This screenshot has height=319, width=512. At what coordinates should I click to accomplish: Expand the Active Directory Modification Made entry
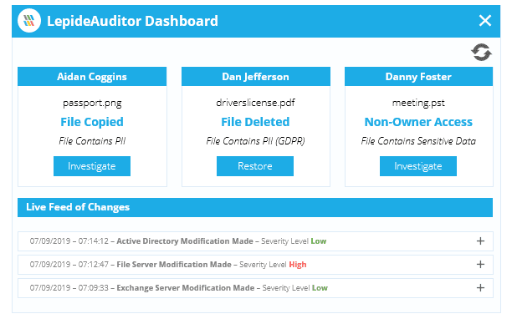click(x=480, y=241)
